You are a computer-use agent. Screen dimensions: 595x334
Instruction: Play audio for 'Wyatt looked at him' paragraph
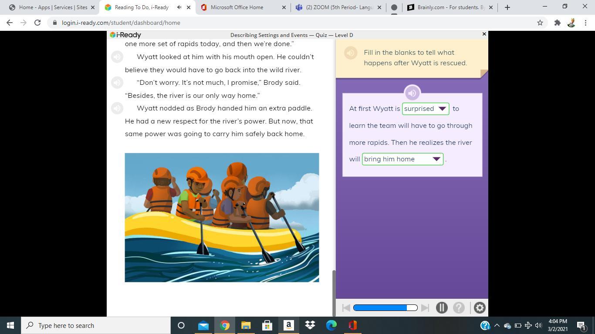tap(117, 57)
